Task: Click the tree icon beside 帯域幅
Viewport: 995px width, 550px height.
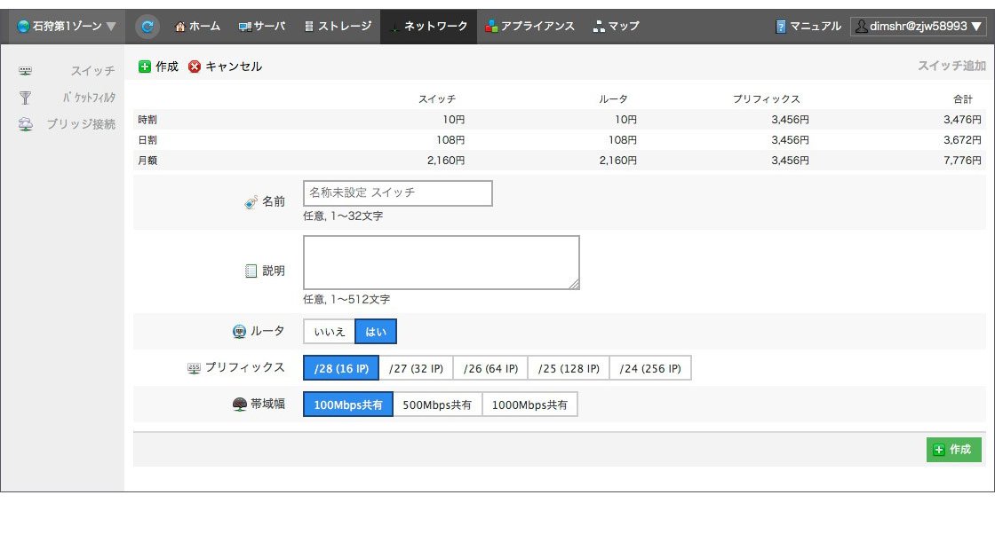Action: (x=239, y=405)
